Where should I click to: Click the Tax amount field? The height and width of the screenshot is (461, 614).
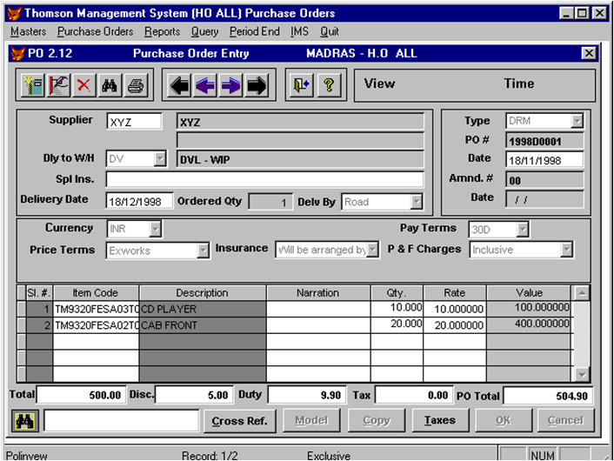tap(414, 395)
